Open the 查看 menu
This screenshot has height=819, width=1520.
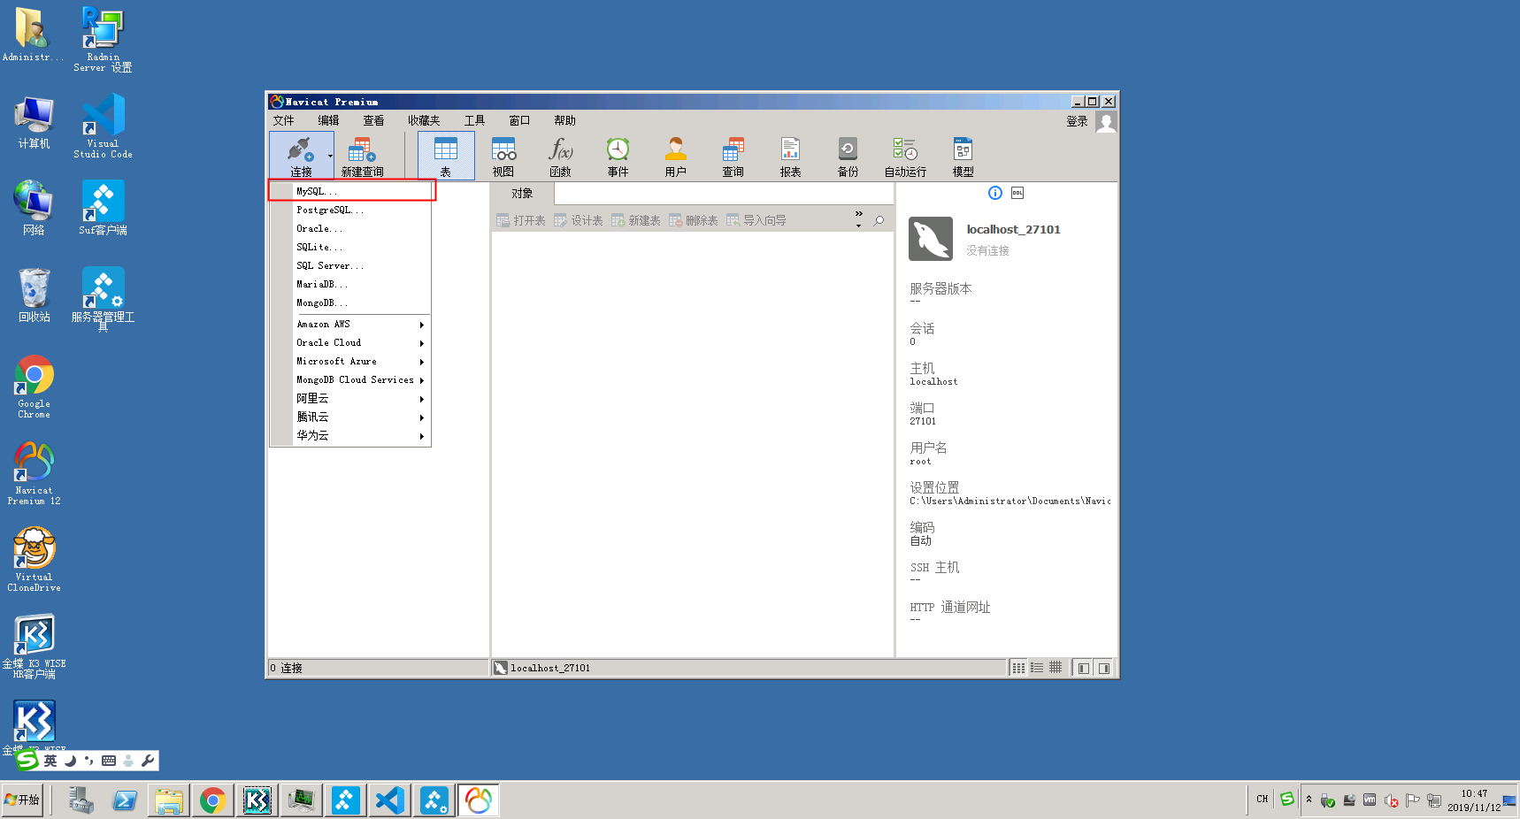(x=374, y=121)
